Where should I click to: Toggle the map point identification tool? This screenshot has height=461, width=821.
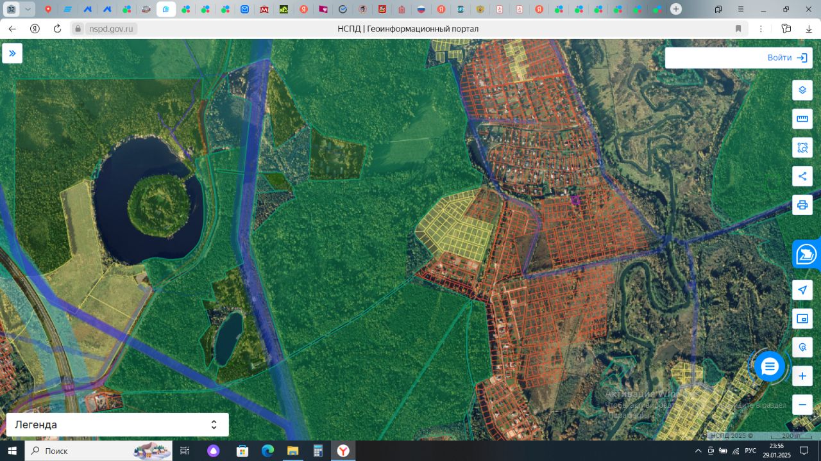pos(802,348)
